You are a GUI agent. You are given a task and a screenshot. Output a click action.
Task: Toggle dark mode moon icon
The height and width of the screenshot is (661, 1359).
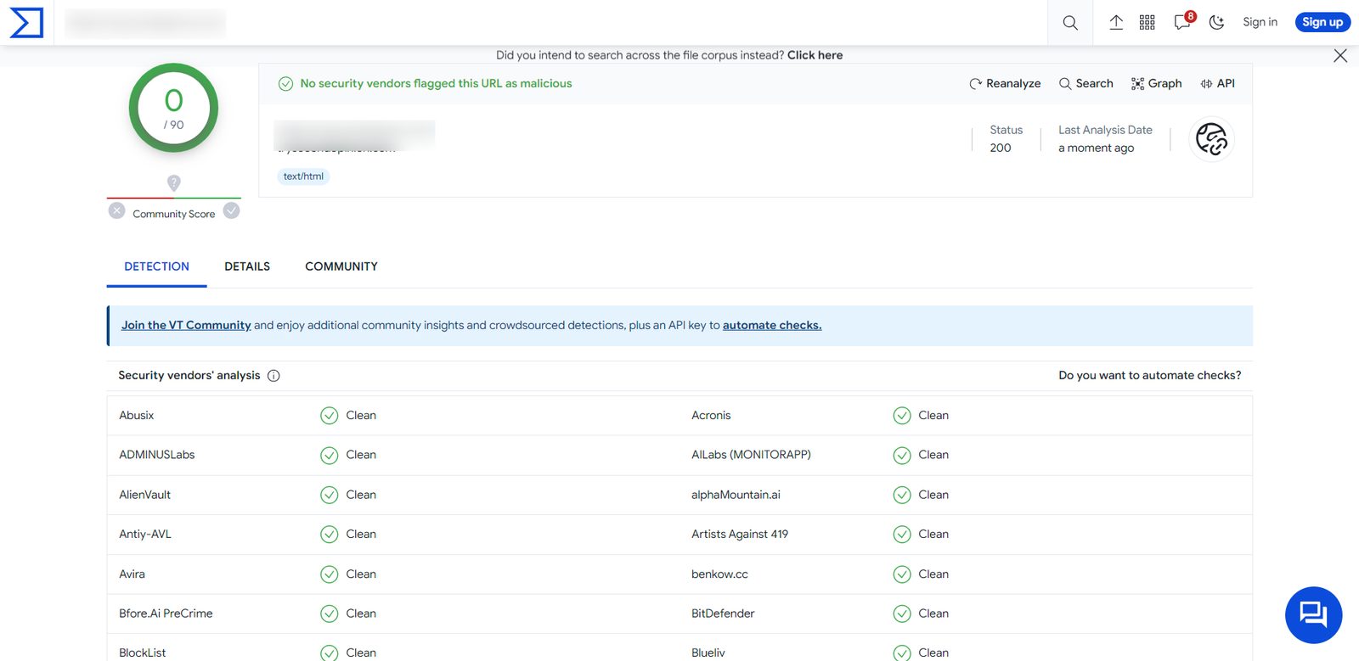pyautogui.click(x=1216, y=22)
